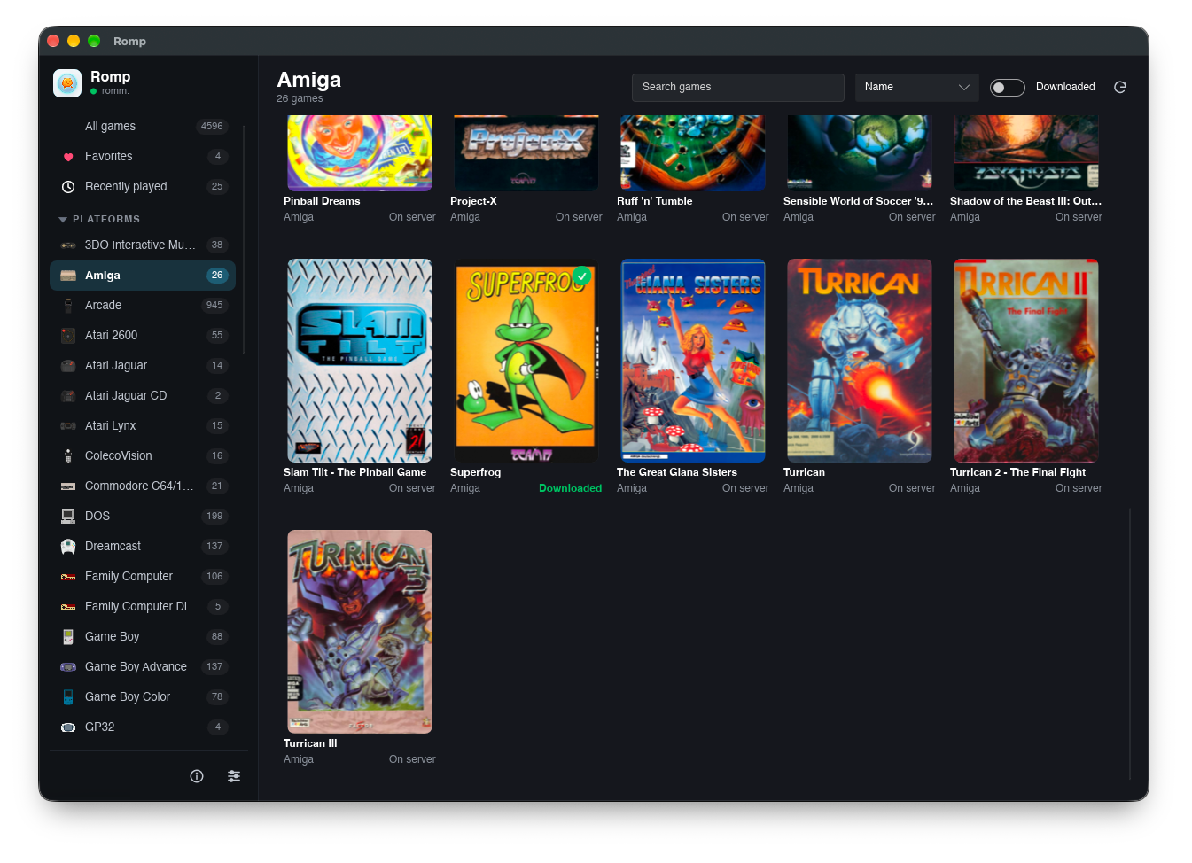Click the Game Boy Color platform icon
This screenshot has width=1192, height=863.
pyautogui.click(x=68, y=697)
